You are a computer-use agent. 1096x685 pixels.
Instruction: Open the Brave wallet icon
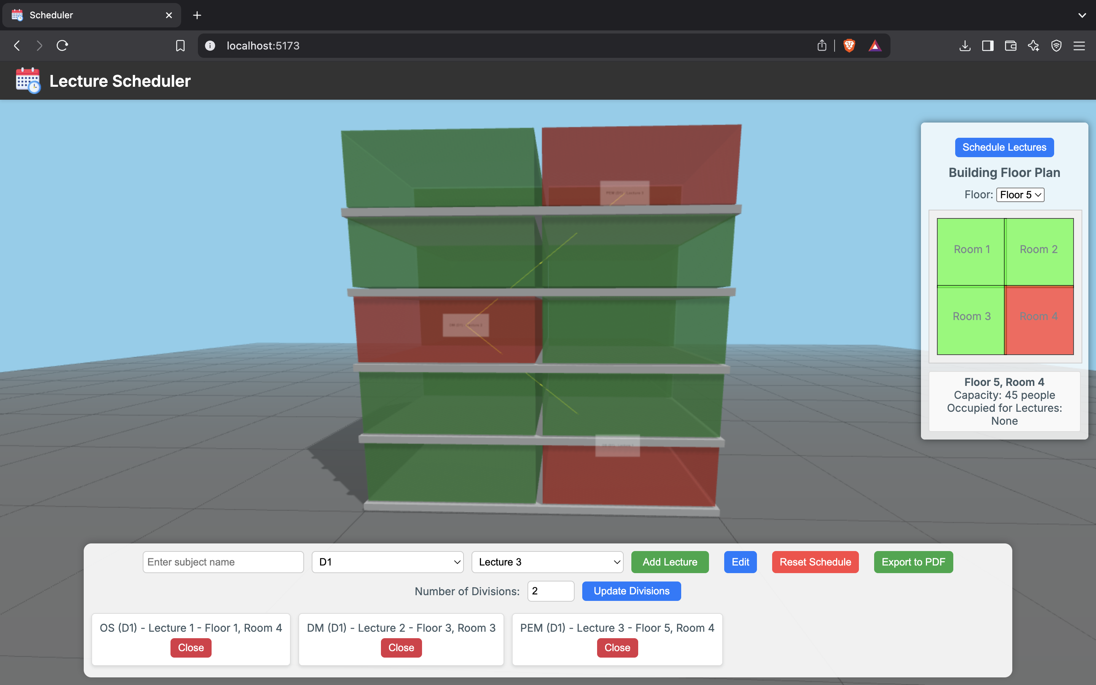coord(1010,45)
